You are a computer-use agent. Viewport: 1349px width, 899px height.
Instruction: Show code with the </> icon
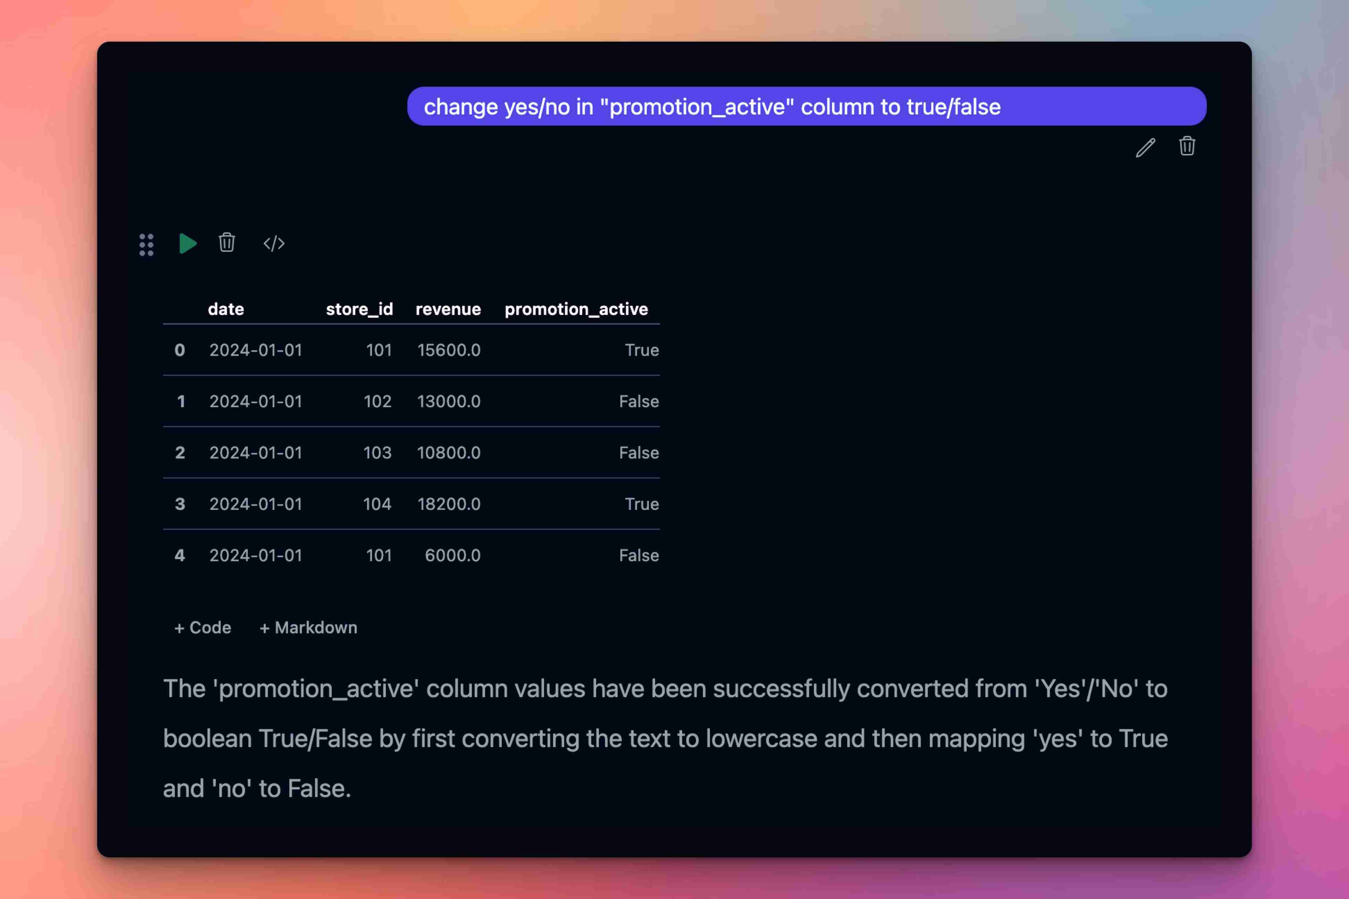(x=274, y=244)
